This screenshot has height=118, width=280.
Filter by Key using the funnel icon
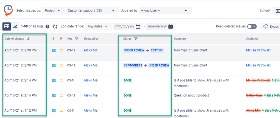point(77,39)
